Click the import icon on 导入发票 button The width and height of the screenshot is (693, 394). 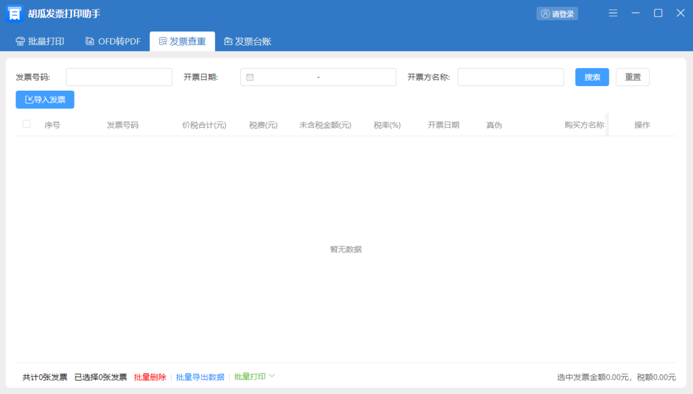coord(28,100)
